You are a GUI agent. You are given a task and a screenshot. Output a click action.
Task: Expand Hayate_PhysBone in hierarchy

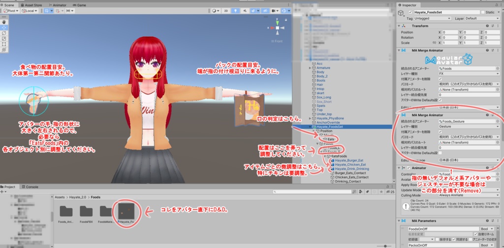pos(310,118)
